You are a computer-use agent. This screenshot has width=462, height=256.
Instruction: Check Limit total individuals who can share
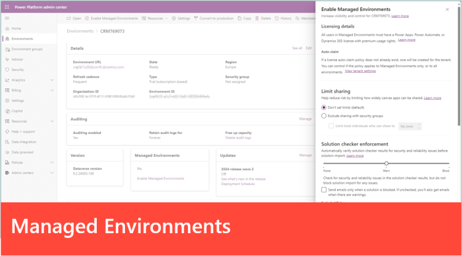coord(331,126)
